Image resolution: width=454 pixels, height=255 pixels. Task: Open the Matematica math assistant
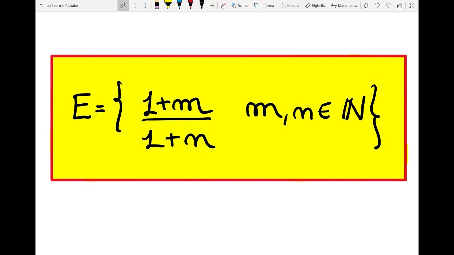click(x=344, y=6)
